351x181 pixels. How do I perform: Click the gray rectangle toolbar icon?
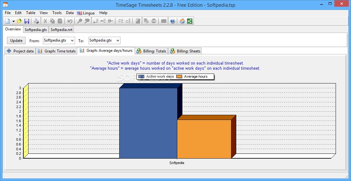coord(164,21)
